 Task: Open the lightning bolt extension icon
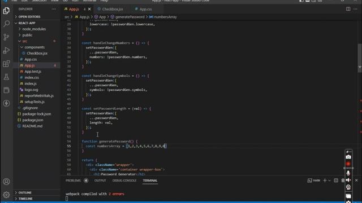click(x=6, y=103)
